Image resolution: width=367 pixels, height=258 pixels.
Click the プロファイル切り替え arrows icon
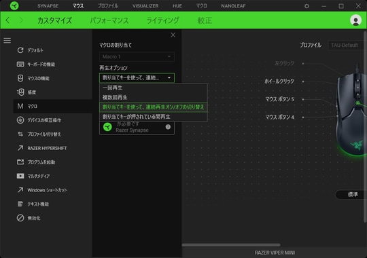[20, 134]
